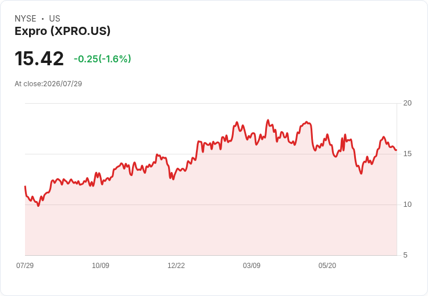Click the 20 price axis label
Viewport: 428px width, 296px height.
(407, 103)
